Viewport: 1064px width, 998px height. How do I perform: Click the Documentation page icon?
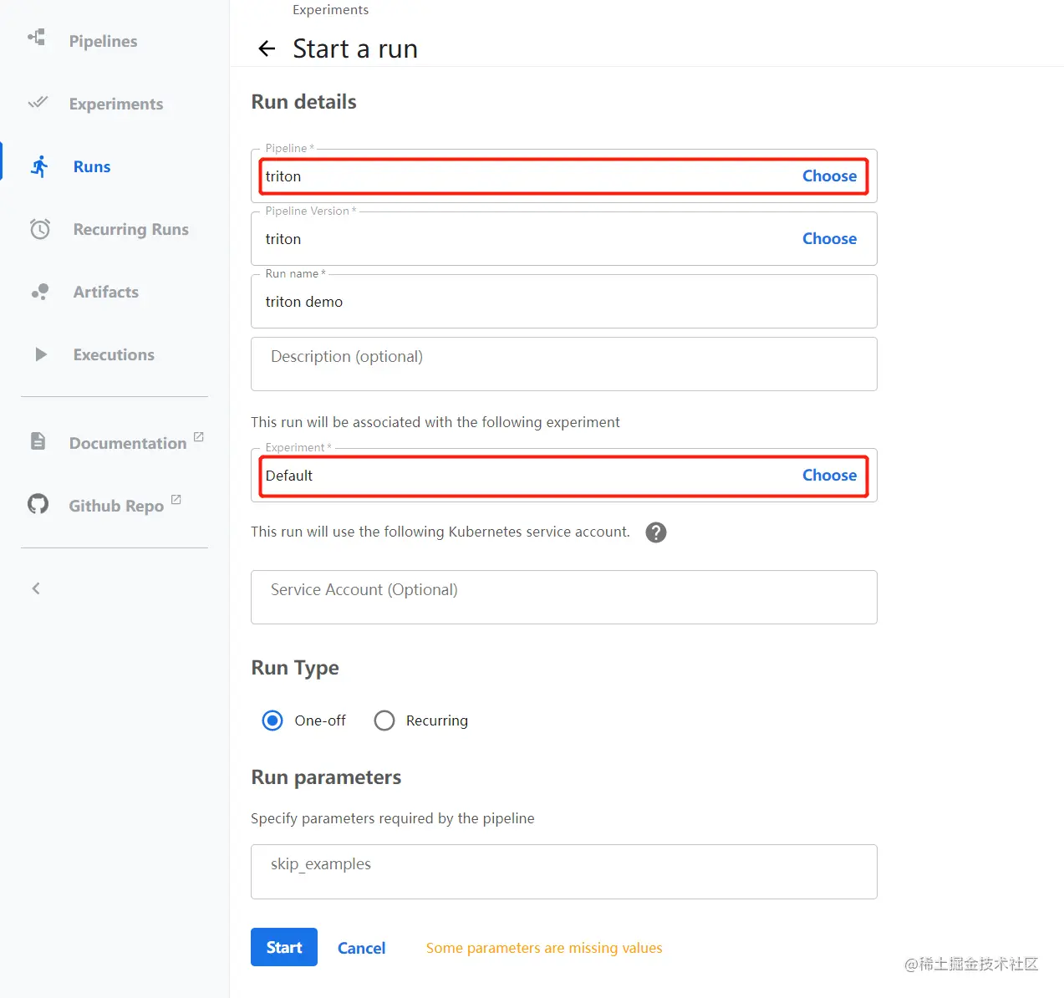tap(38, 441)
